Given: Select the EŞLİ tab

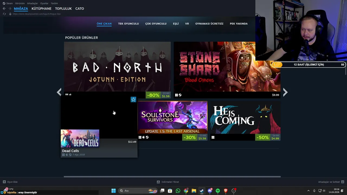Looking at the screenshot, I should [x=176, y=24].
